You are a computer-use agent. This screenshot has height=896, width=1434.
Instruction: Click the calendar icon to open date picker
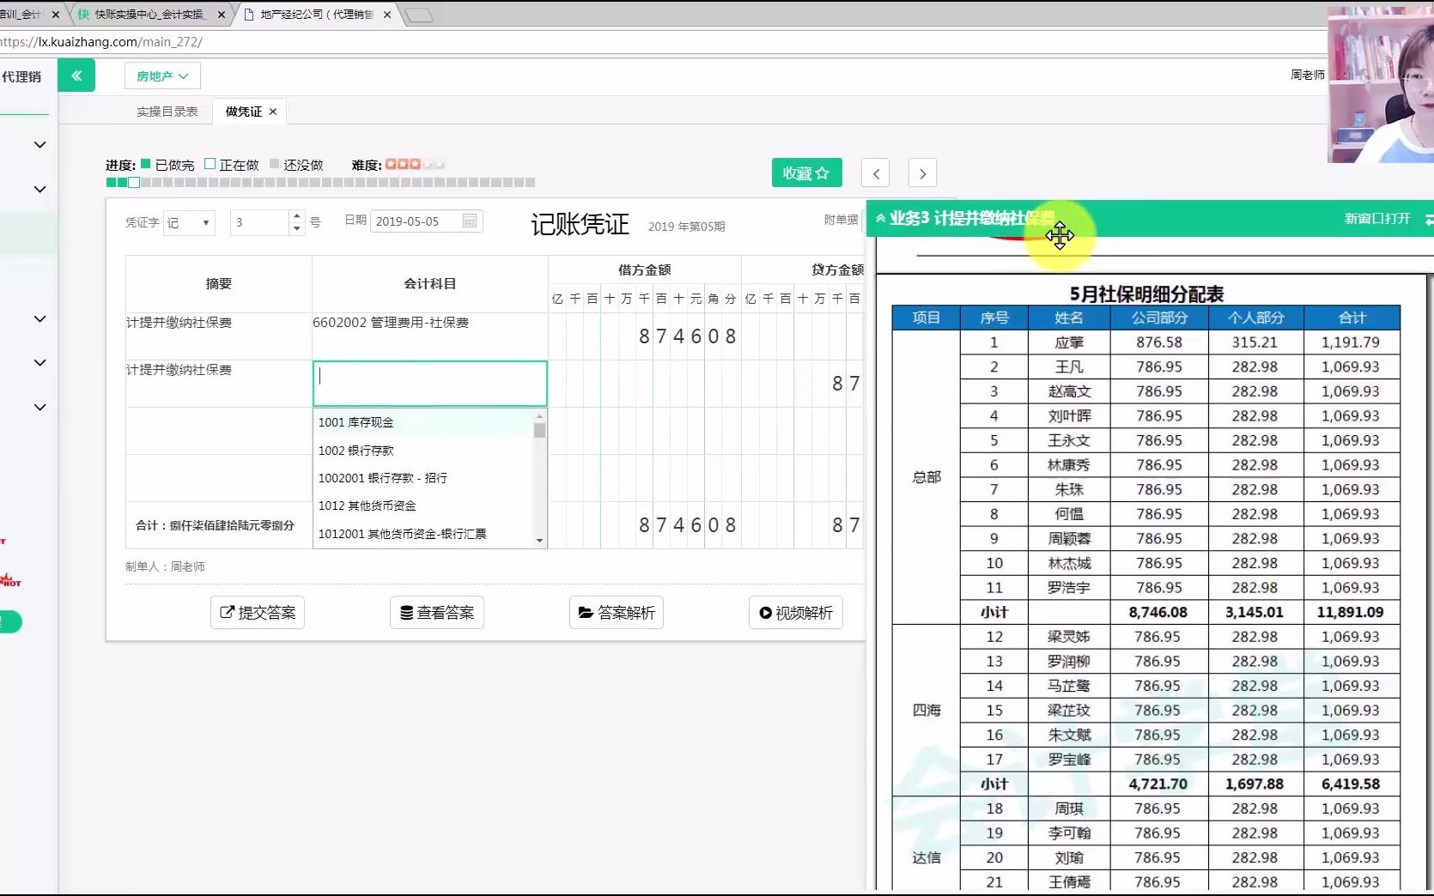click(x=469, y=221)
